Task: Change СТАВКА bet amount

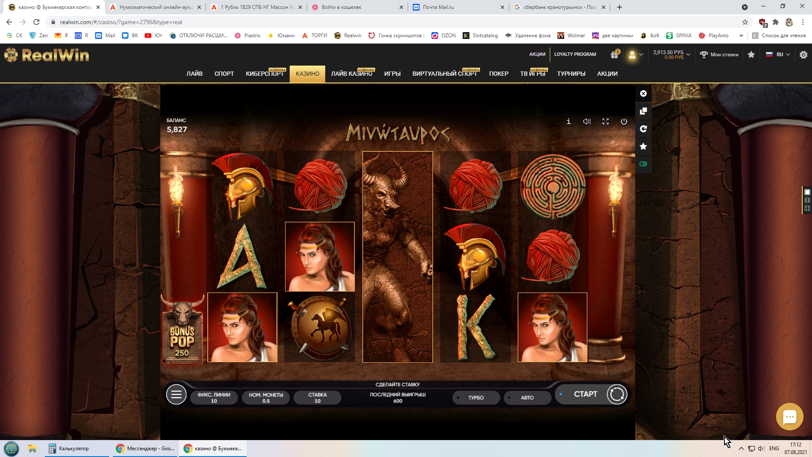Action: [318, 398]
